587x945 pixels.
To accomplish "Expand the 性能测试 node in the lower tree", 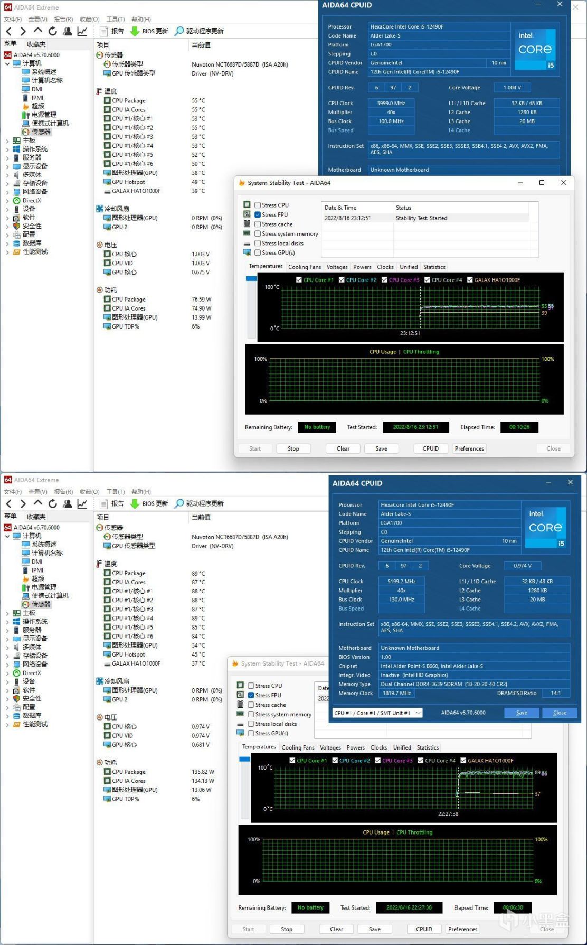I will click(x=7, y=724).
